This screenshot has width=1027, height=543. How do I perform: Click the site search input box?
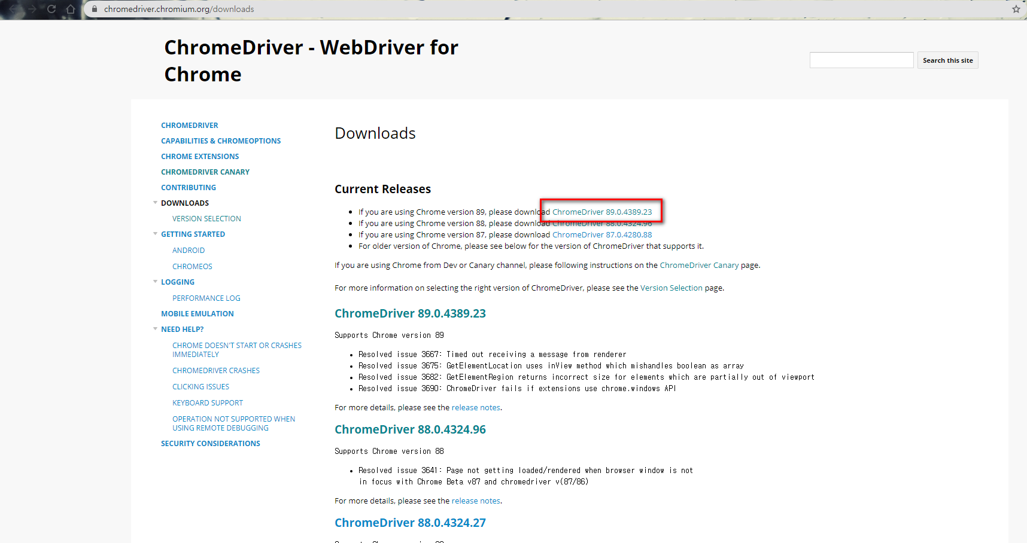tap(861, 60)
